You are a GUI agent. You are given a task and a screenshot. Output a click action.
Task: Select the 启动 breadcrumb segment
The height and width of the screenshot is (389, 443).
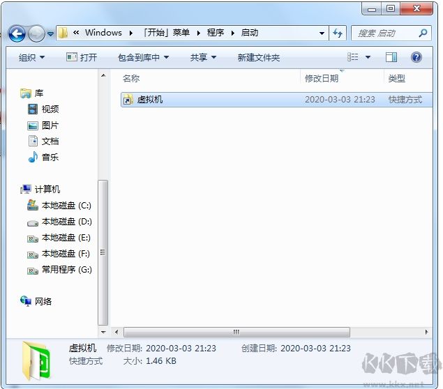[250, 33]
